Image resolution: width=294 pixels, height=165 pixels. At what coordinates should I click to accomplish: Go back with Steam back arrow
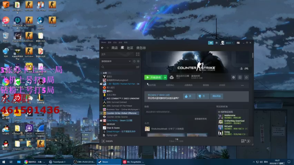click(103, 48)
